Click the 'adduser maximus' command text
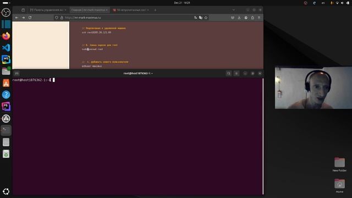Image resolution: width=352 pixels, height=198 pixels. [92, 66]
